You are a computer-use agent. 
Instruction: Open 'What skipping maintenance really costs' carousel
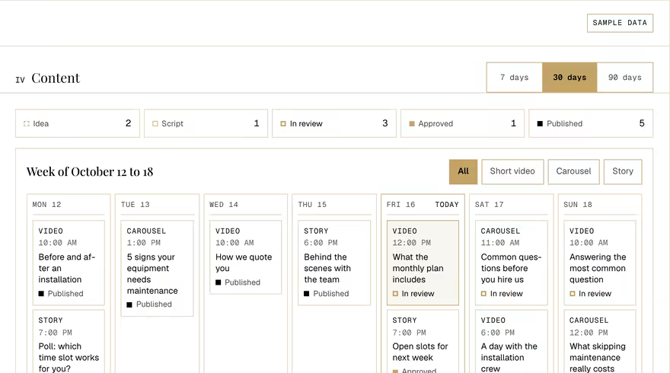pos(600,342)
